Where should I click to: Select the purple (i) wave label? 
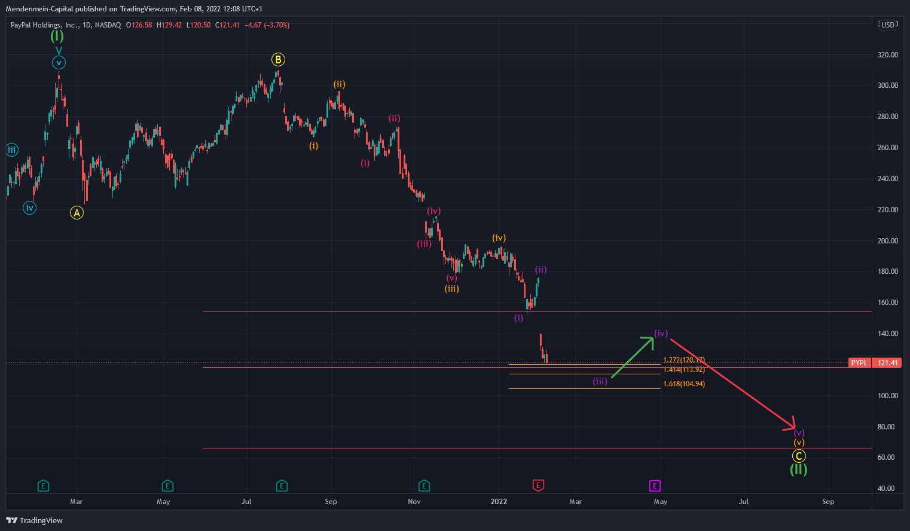(x=519, y=318)
